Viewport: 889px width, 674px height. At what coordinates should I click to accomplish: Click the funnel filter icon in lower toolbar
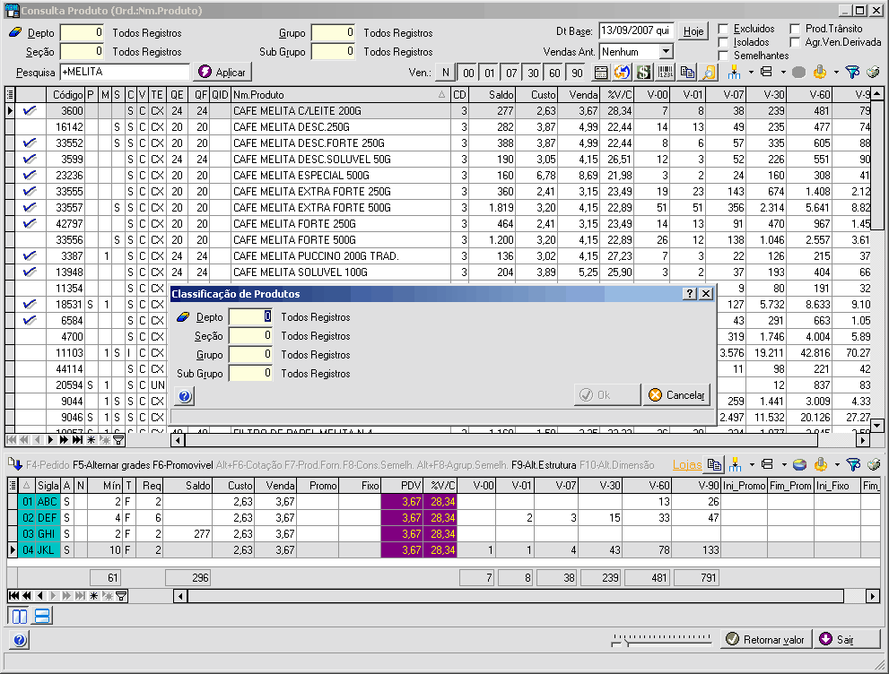coord(853,465)
